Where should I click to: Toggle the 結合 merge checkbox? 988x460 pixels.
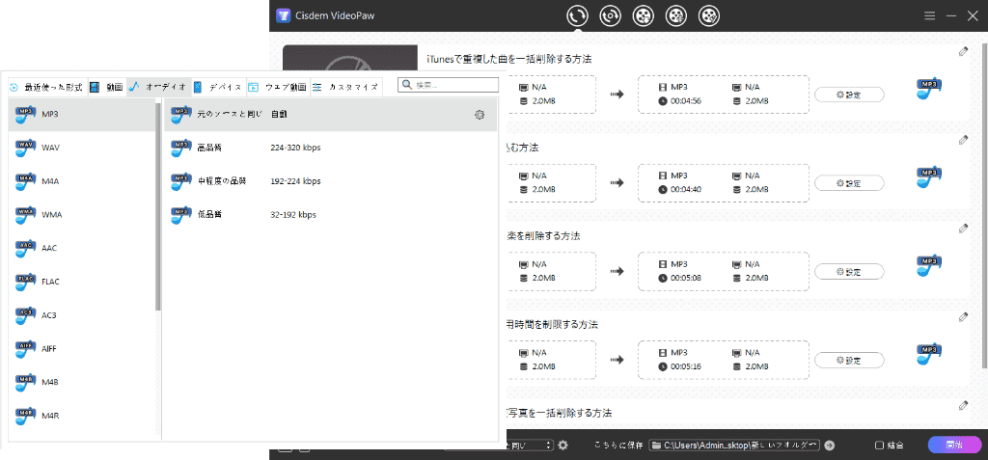(880, 446)
